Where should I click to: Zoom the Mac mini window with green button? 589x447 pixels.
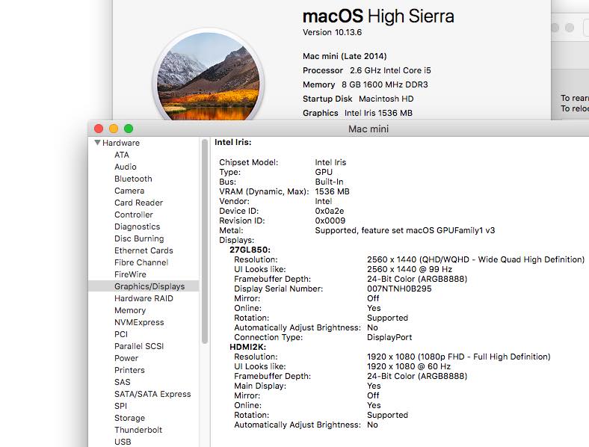[129, 129]
